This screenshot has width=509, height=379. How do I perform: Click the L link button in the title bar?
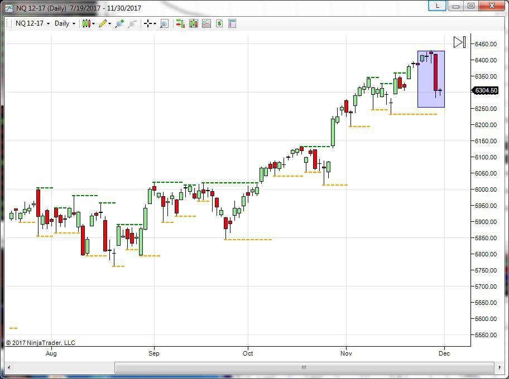[x=437, y=6]
